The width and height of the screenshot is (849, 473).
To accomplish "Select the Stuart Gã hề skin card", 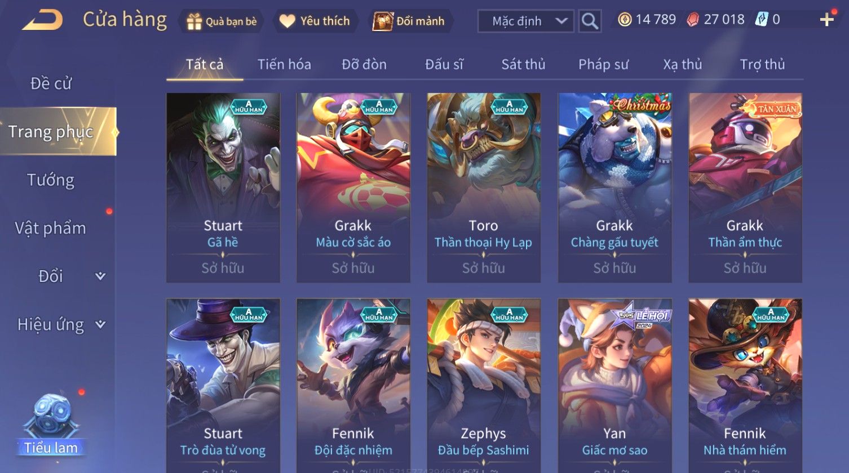I will point(223,188).
